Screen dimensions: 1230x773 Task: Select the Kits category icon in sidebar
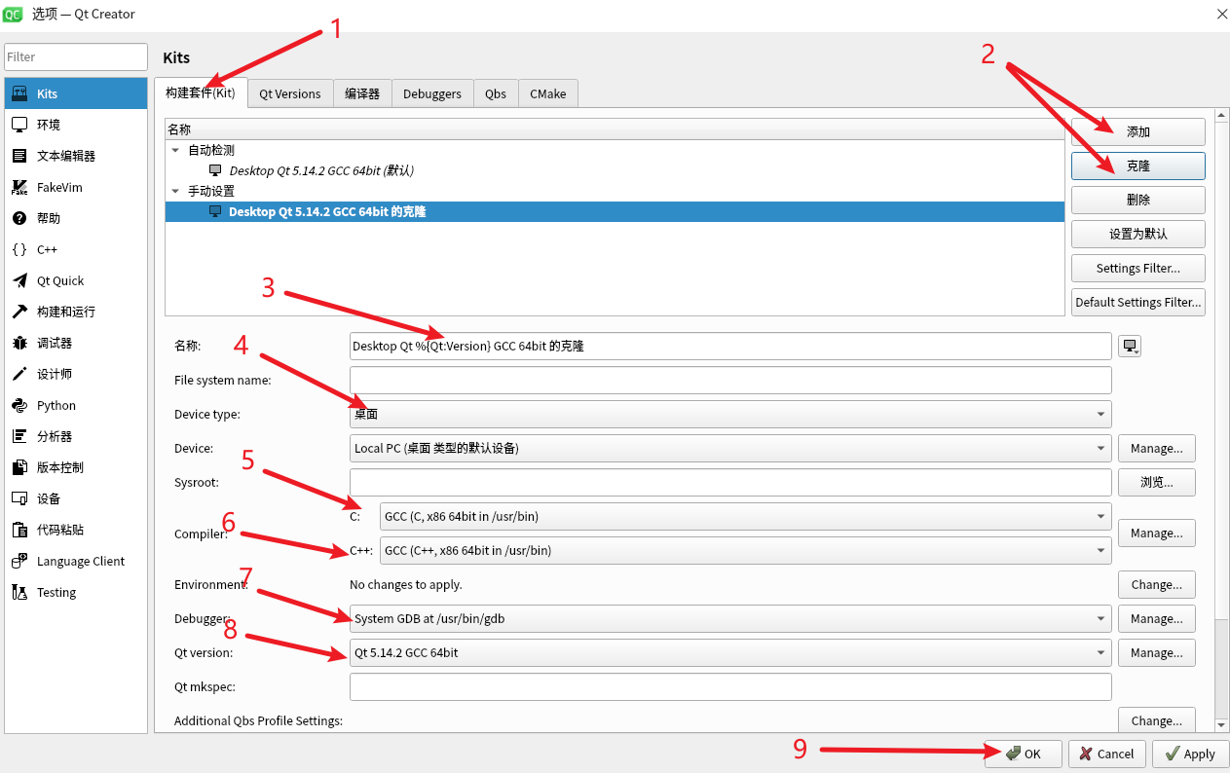19,93
